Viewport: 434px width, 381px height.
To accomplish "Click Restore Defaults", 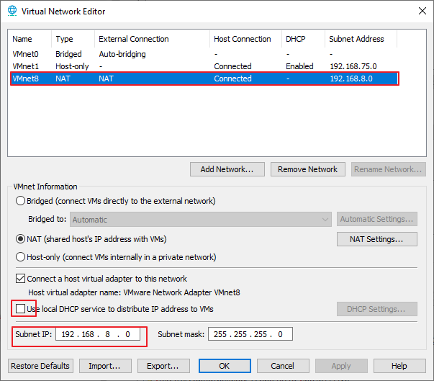I will (x=40, y=366).
